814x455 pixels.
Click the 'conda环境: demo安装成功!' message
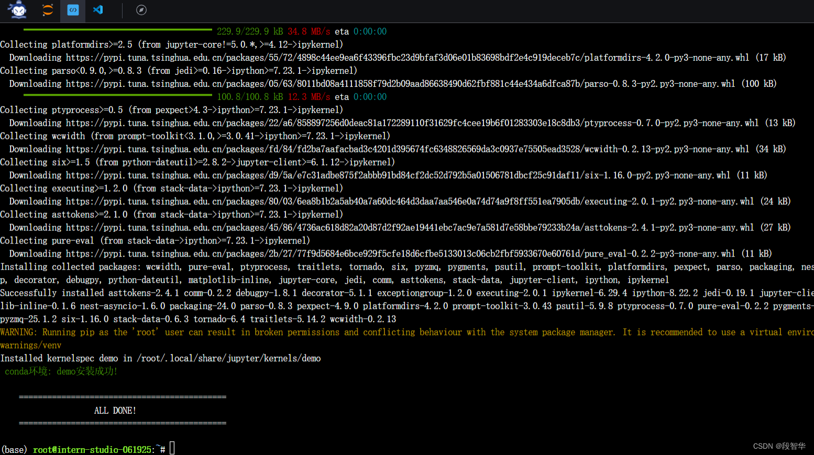(61, 371)
